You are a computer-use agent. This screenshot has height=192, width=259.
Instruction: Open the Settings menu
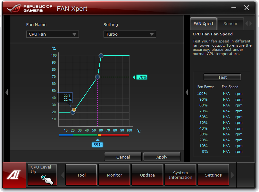213,175
